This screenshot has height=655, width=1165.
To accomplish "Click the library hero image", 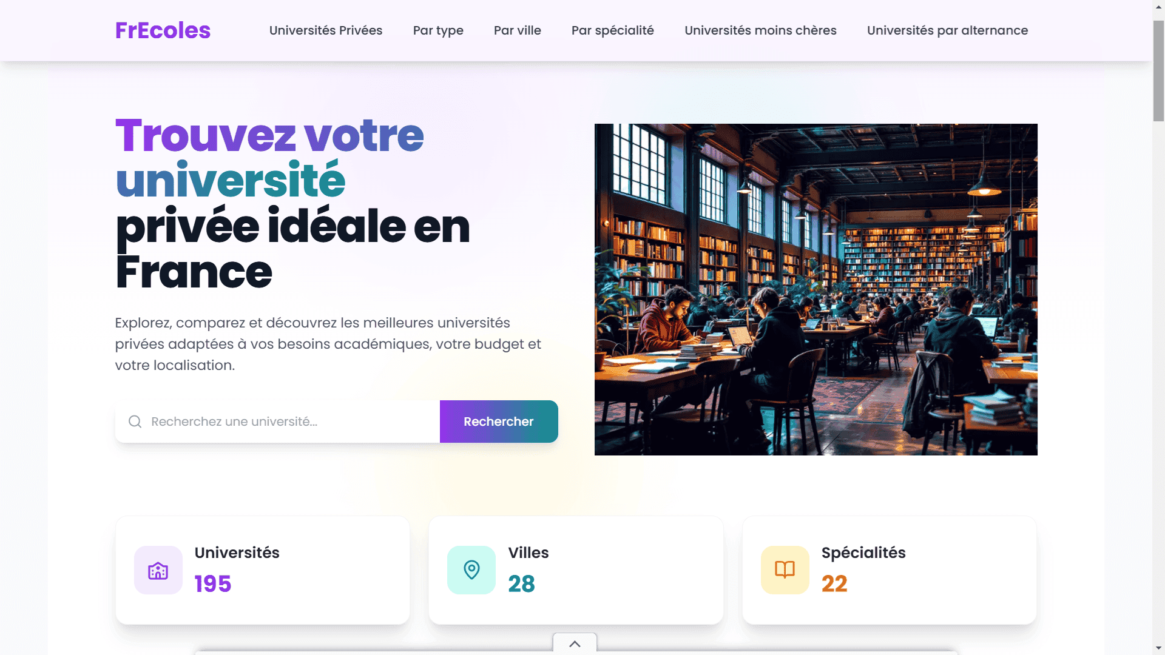I will (816, 289).
